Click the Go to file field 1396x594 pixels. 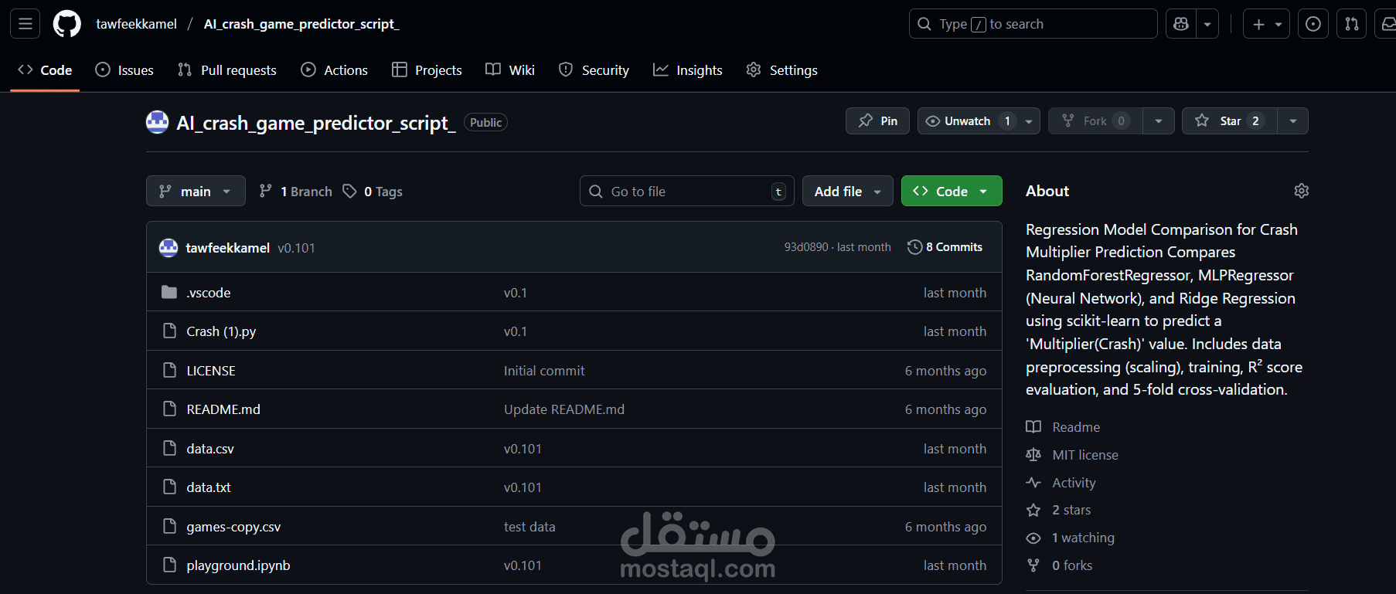[x=687, y=192]
